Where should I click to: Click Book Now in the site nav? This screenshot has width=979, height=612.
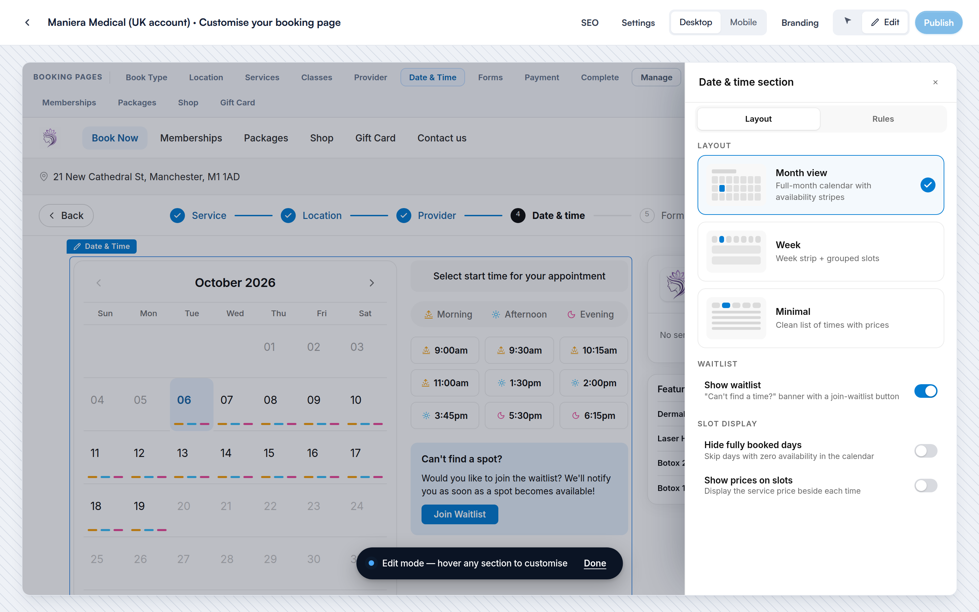(x=115, y=138)
